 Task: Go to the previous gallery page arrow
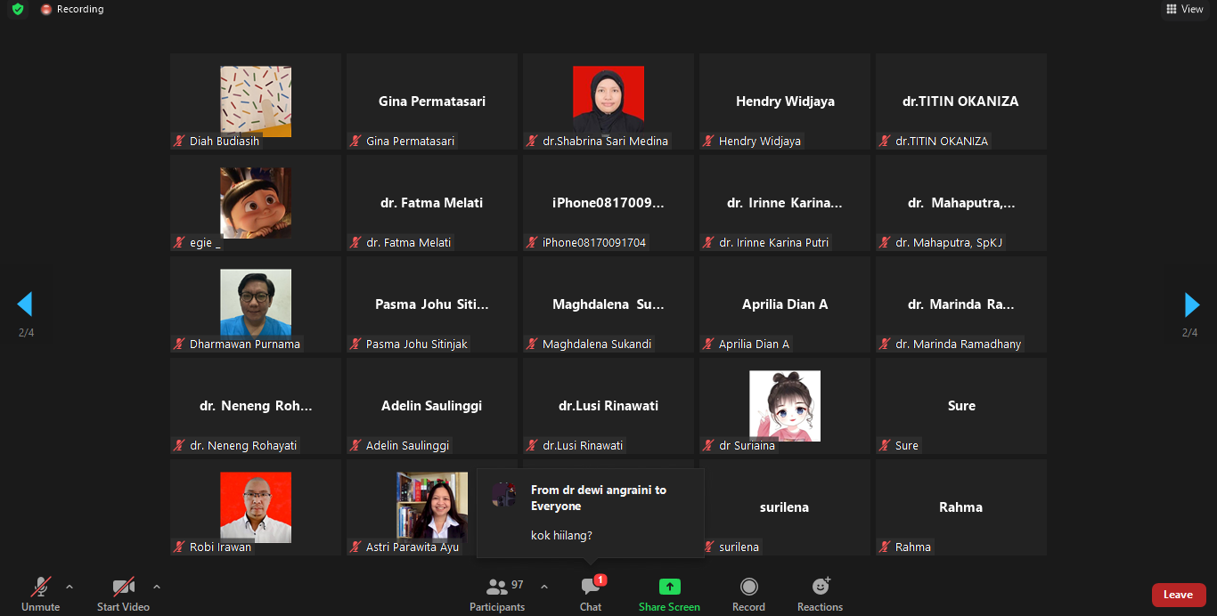(x=25, y=304)
